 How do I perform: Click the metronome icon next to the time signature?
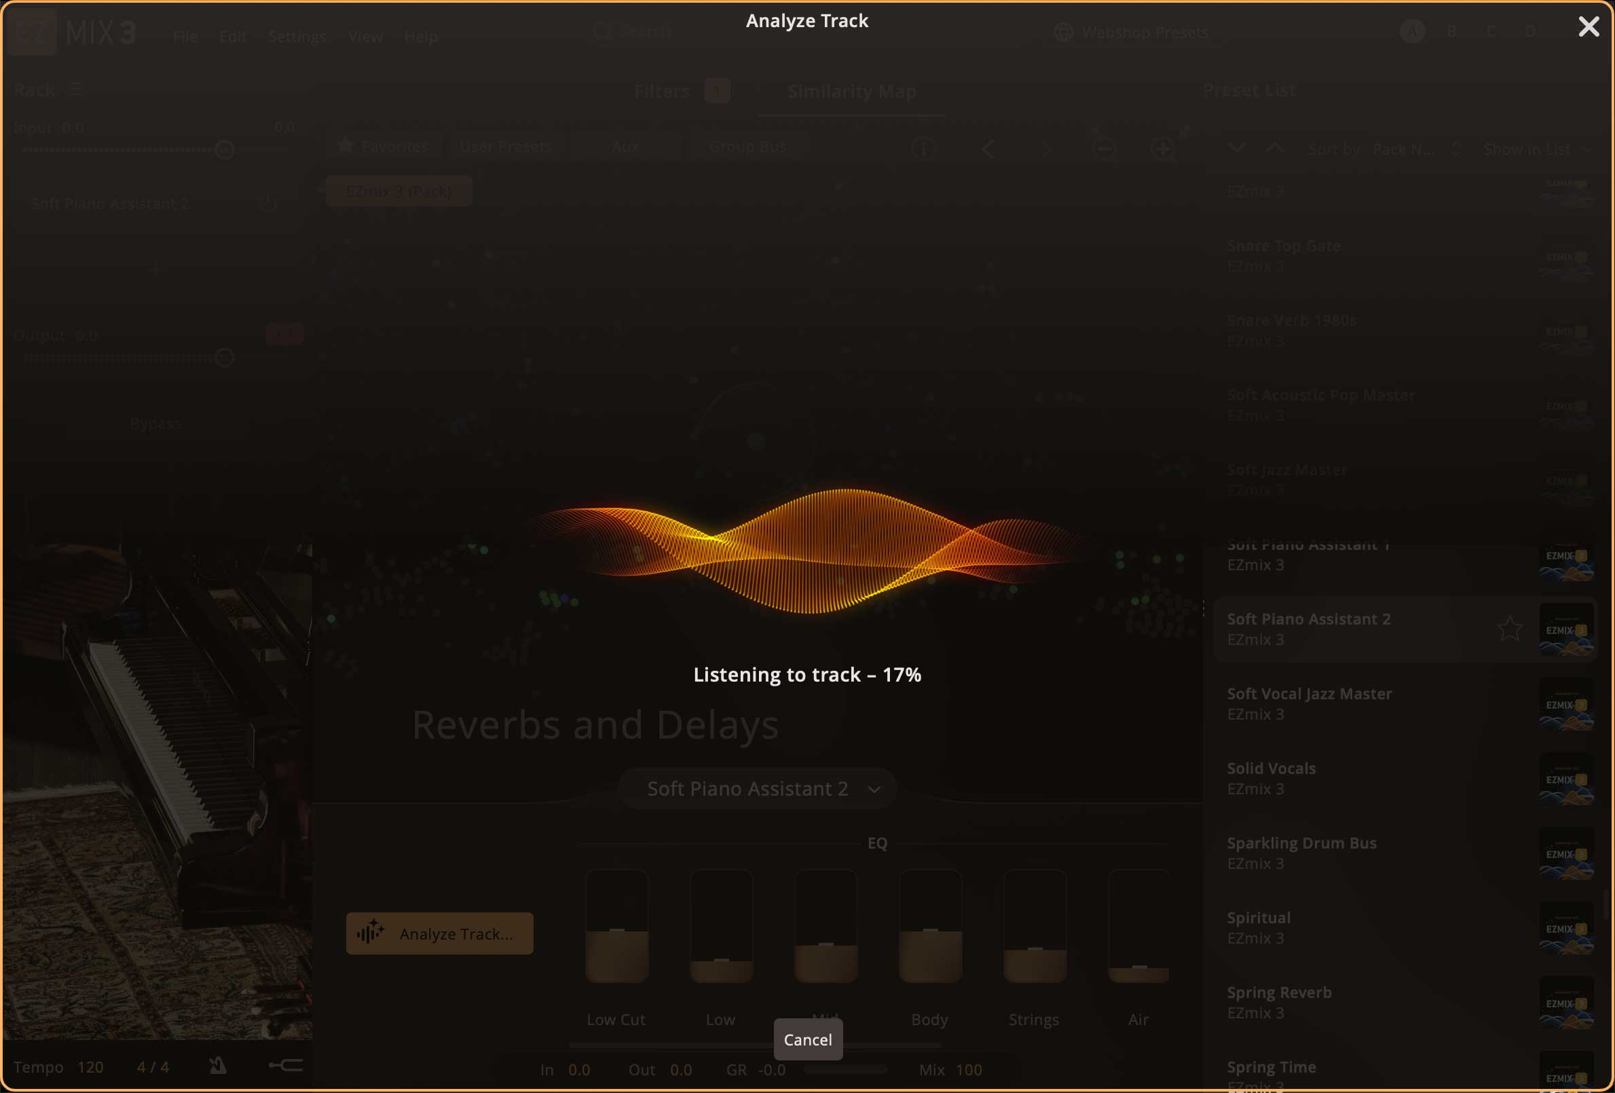pyautogui.click(x=217, y=1066)
